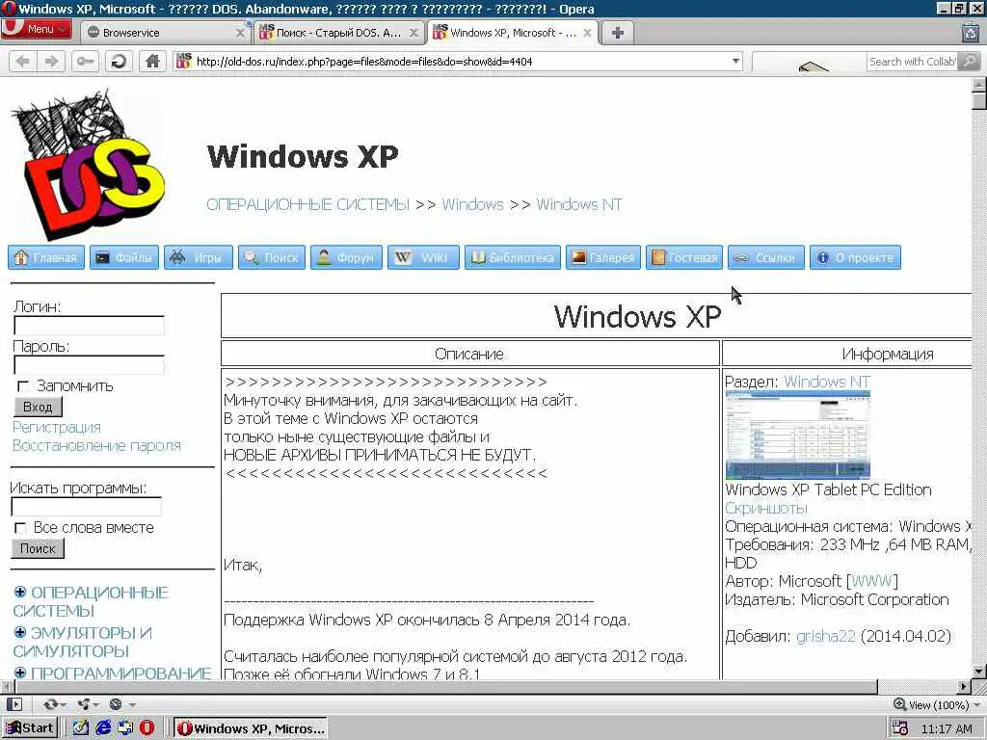Open the Windows NT section link in Информация
This screenshot has height=740, width=987.
(827, 382)
